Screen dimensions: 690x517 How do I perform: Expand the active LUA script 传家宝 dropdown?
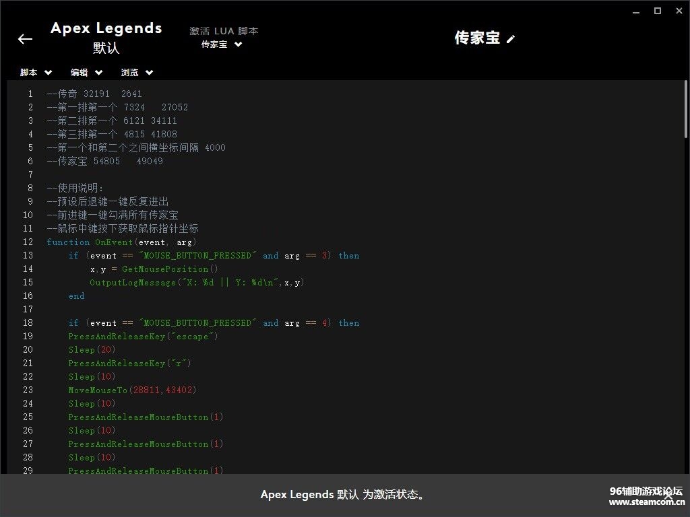click(x=222, y=44)
